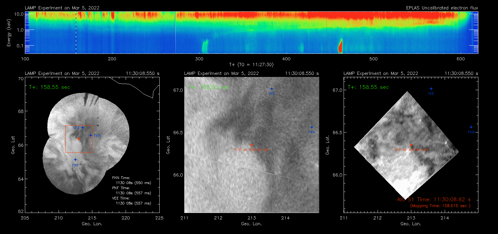The height and width of the screenshot is (234, 498).
Task: Click the red footpoint marker in the AIC S1 image
Action: point(411,145)
